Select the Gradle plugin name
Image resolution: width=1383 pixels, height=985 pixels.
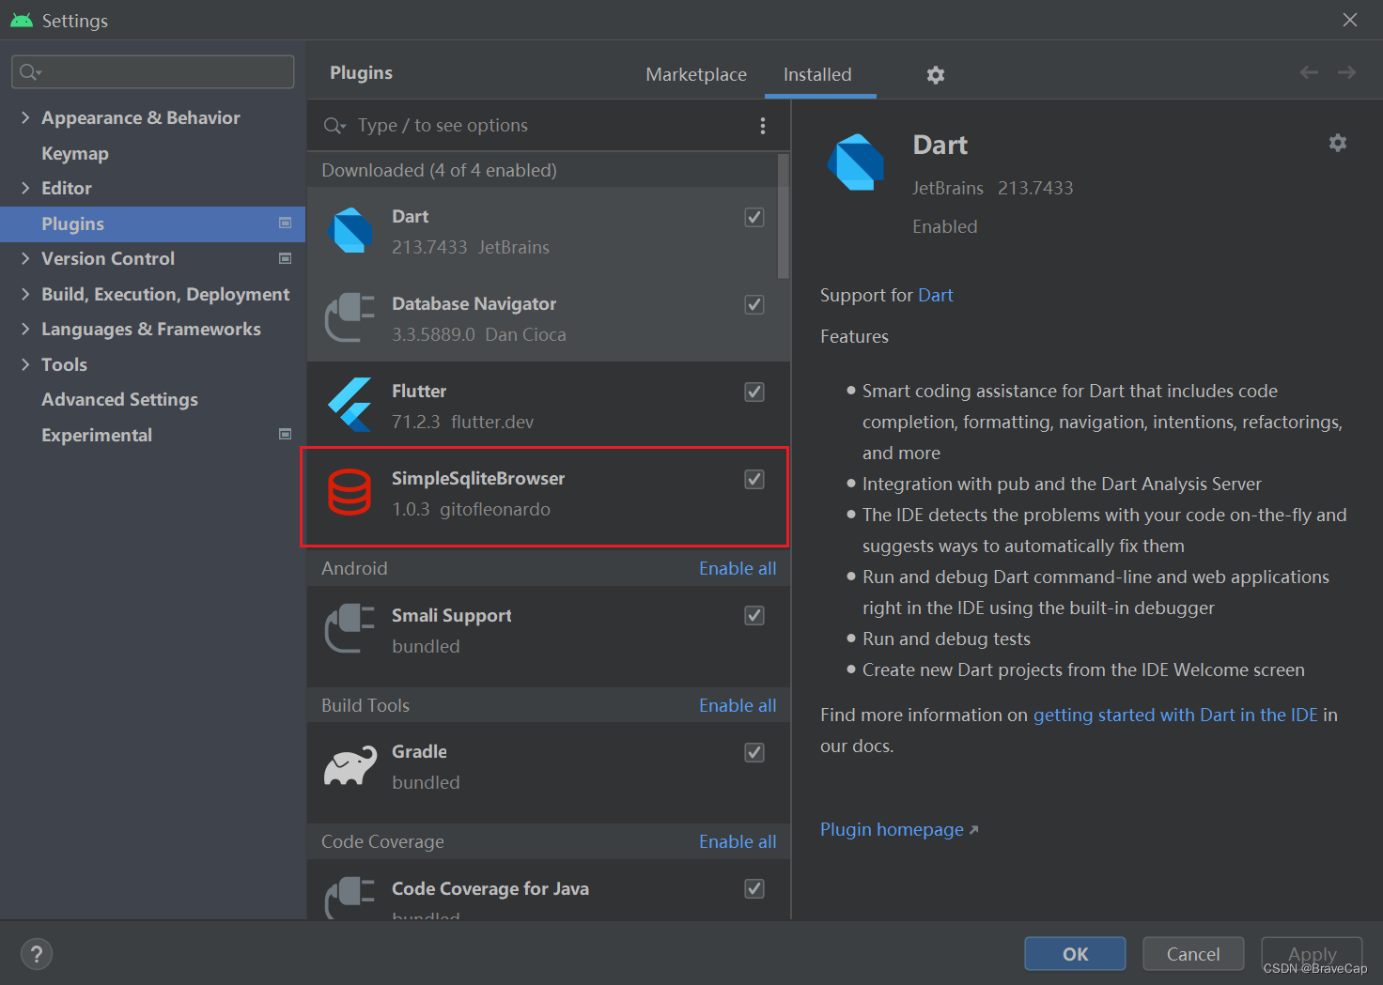click(419, 751)
